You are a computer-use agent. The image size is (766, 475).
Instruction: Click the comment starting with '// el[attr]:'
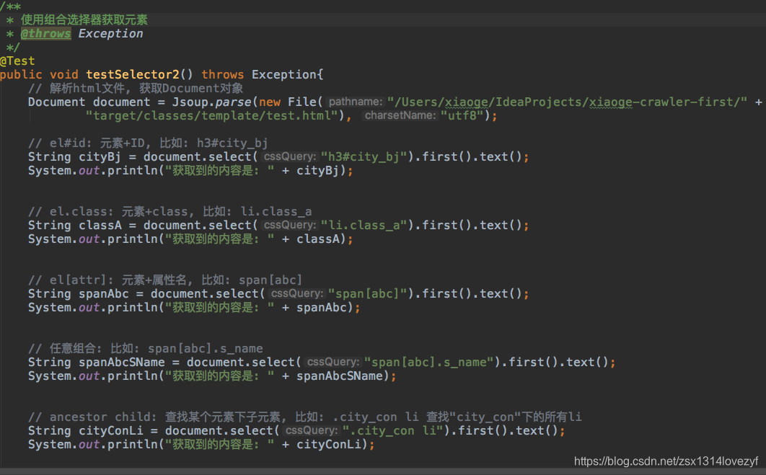point(165,280)
